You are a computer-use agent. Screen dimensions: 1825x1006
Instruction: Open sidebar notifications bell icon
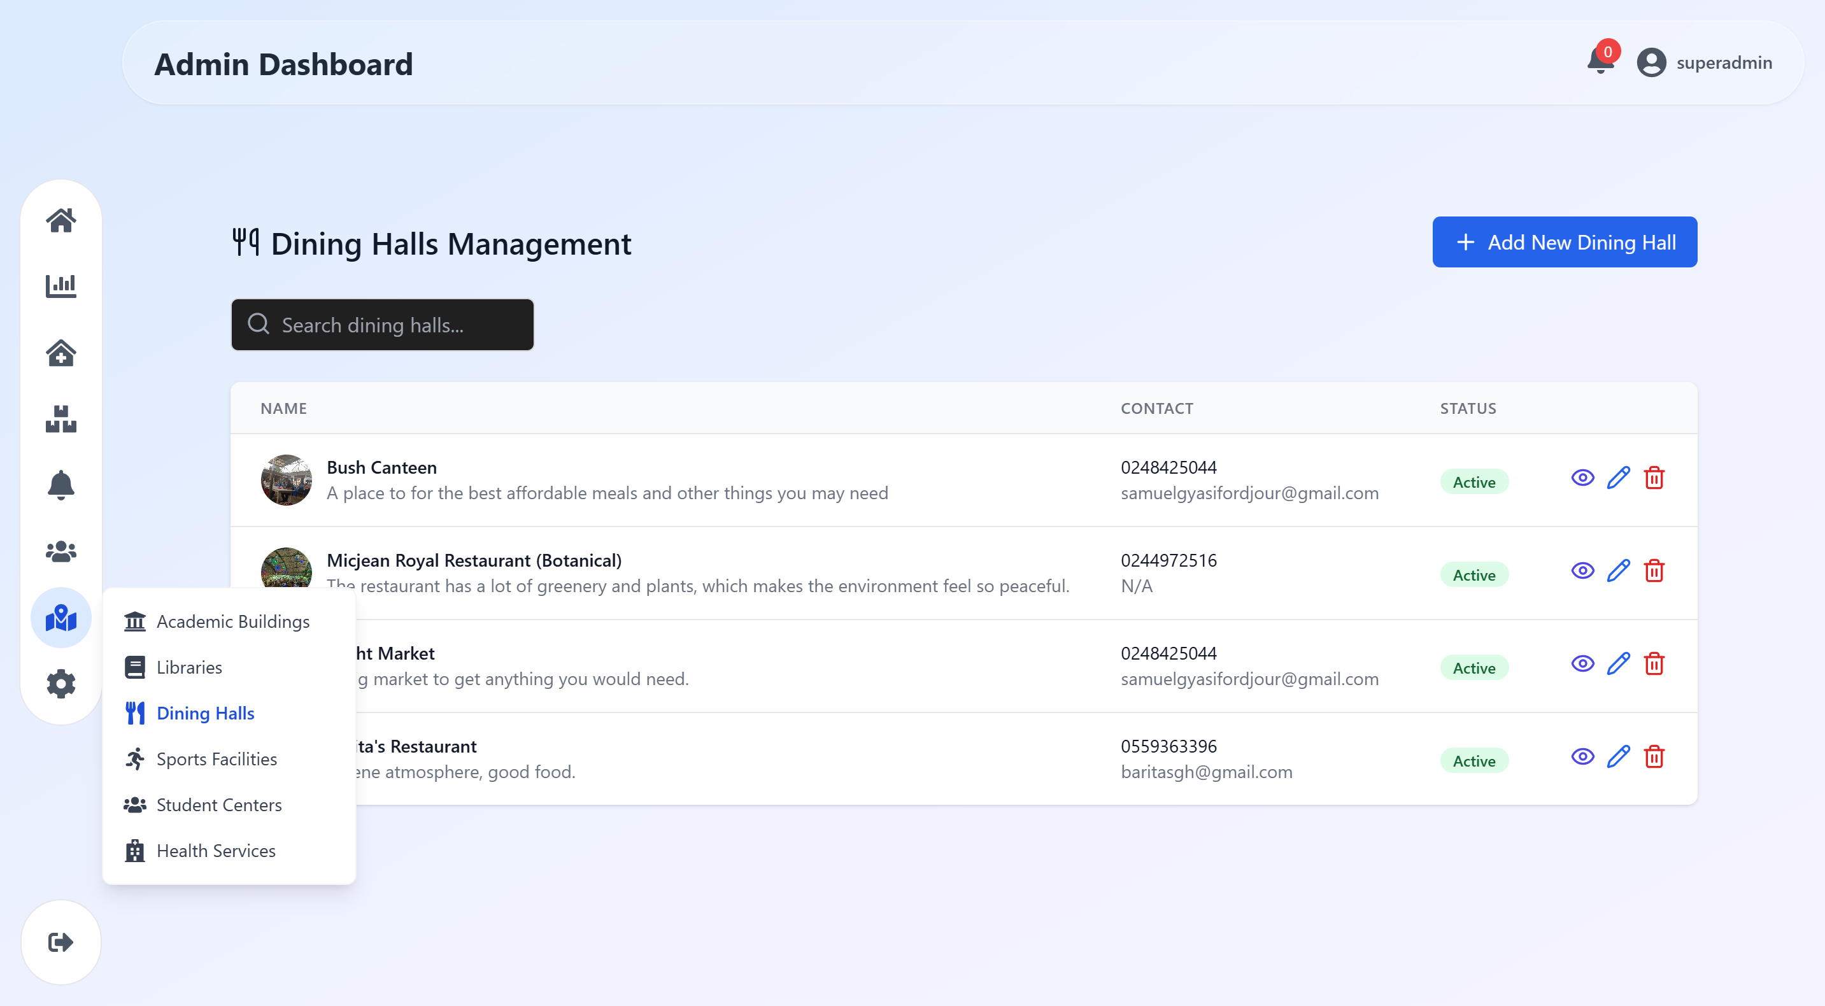click(61, 485)
